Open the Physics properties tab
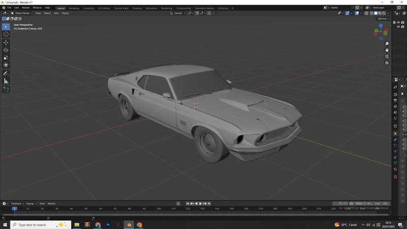The height and width of the screenshot is (229, 407). coord(395,152)
